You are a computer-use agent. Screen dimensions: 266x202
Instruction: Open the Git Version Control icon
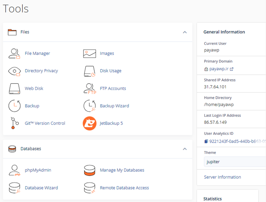(14, 123)
